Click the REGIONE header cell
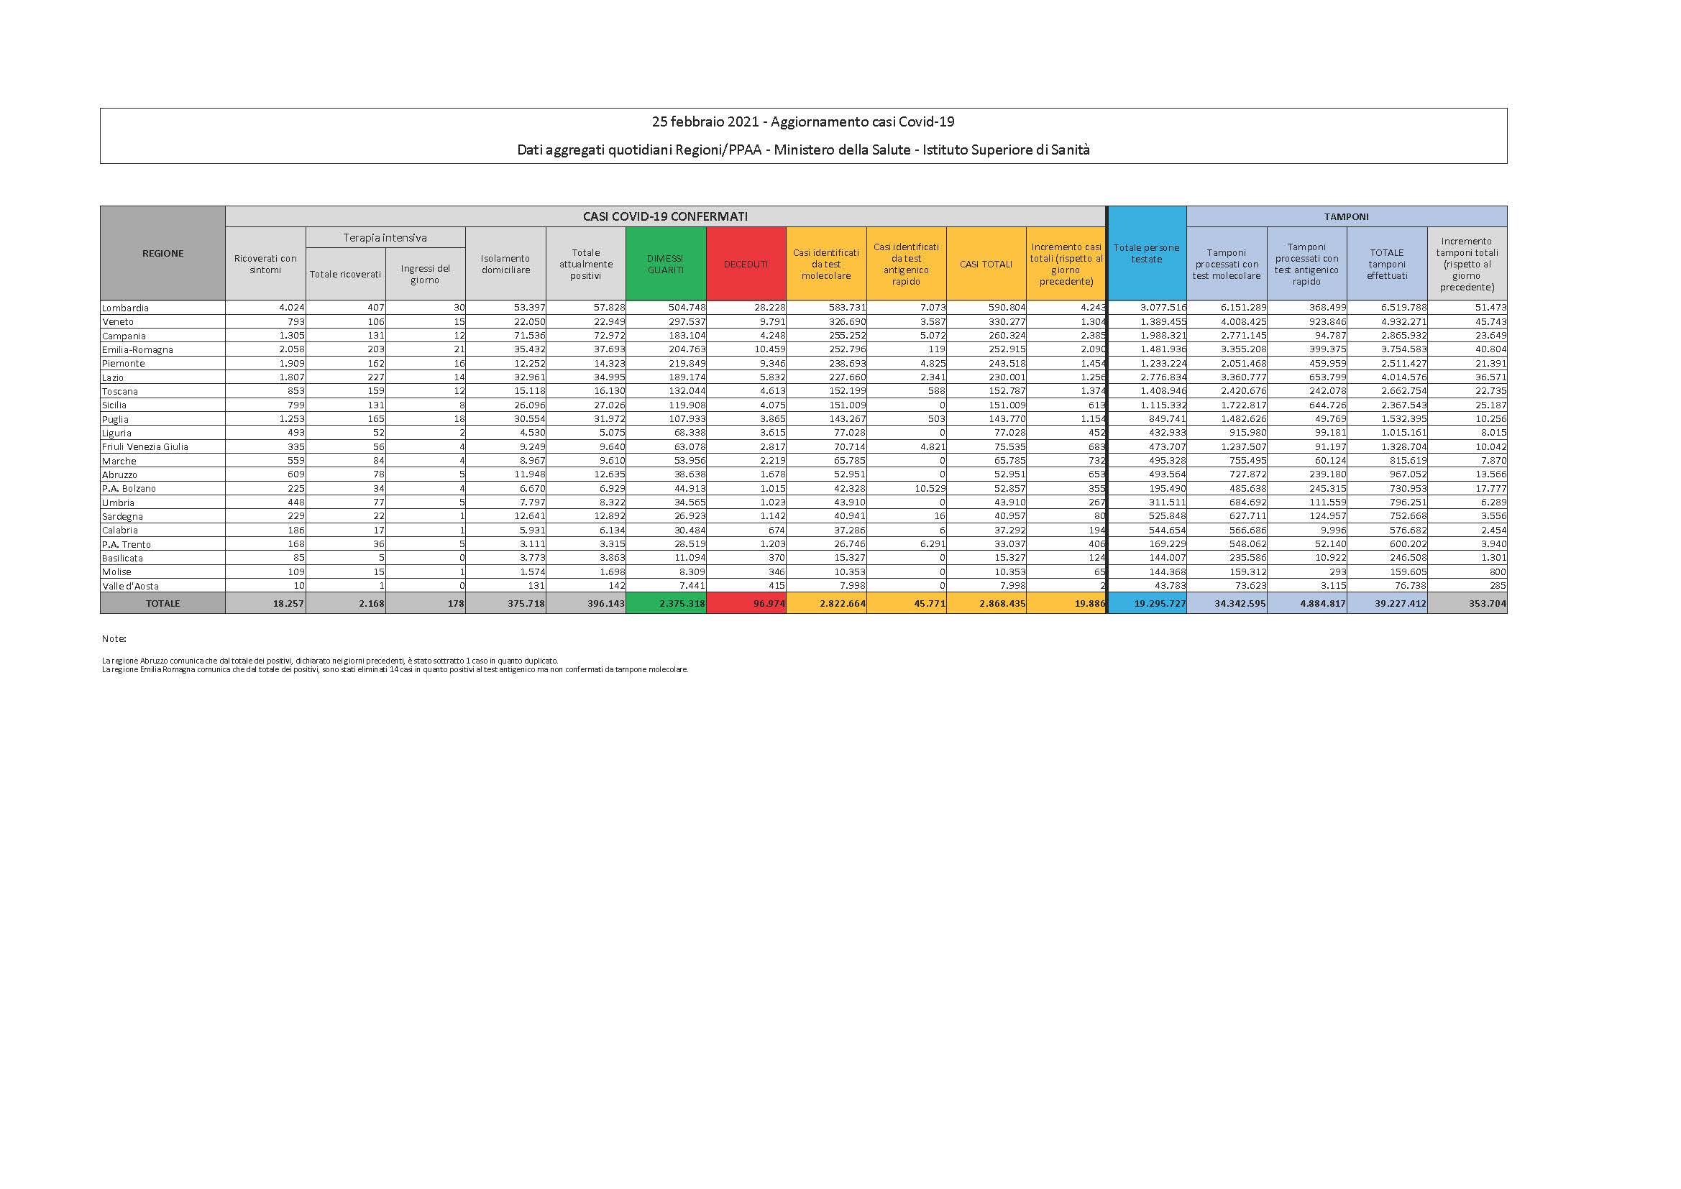Viewport: 1681px width, 1189px height. click(x=162, y=253)
